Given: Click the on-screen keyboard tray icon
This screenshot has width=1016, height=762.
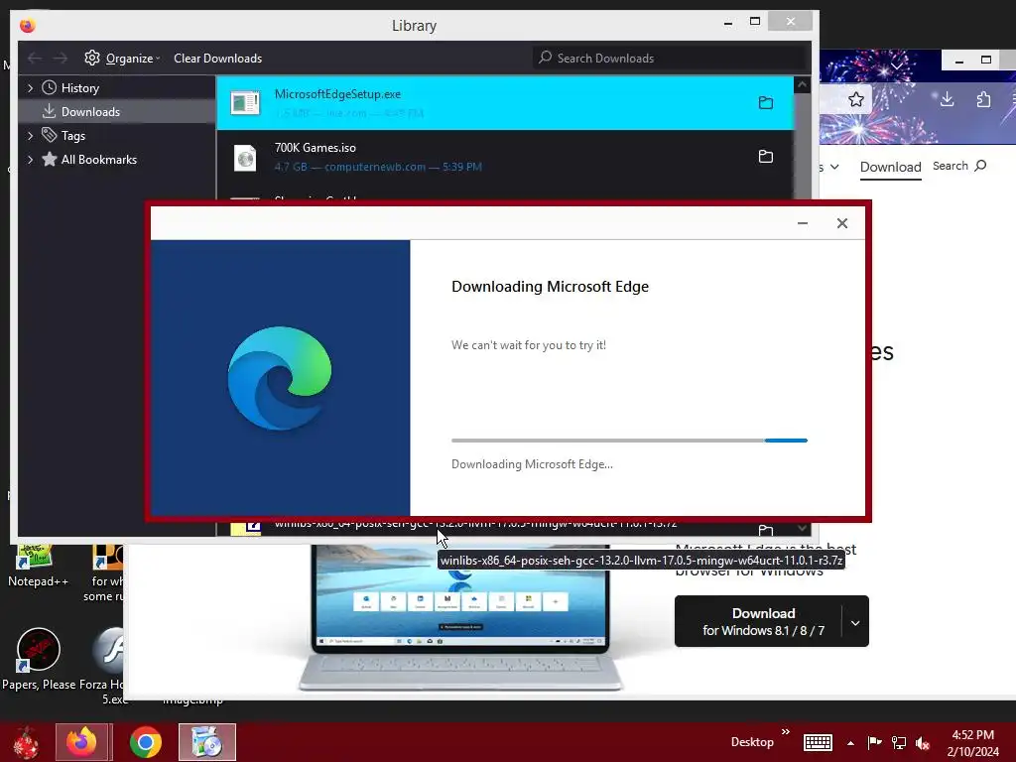Looking at the screenshot, I should pos(818,742).
